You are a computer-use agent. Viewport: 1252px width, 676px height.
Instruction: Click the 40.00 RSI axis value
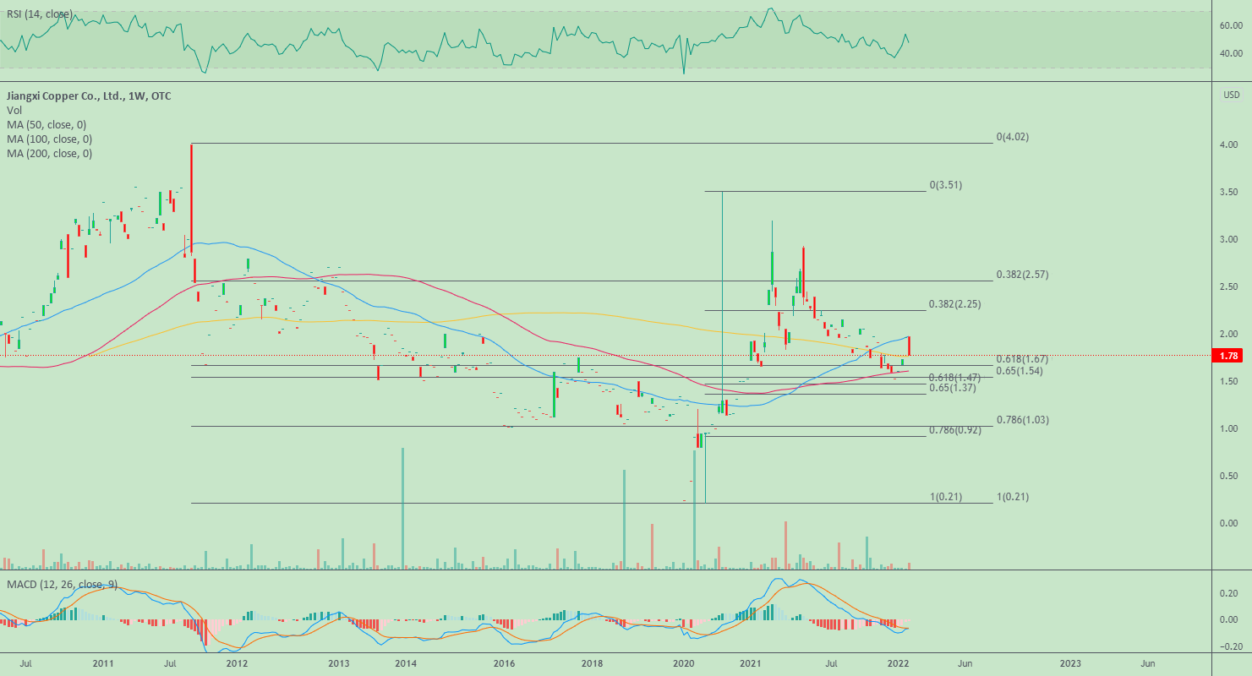(x=1230, y=54)
